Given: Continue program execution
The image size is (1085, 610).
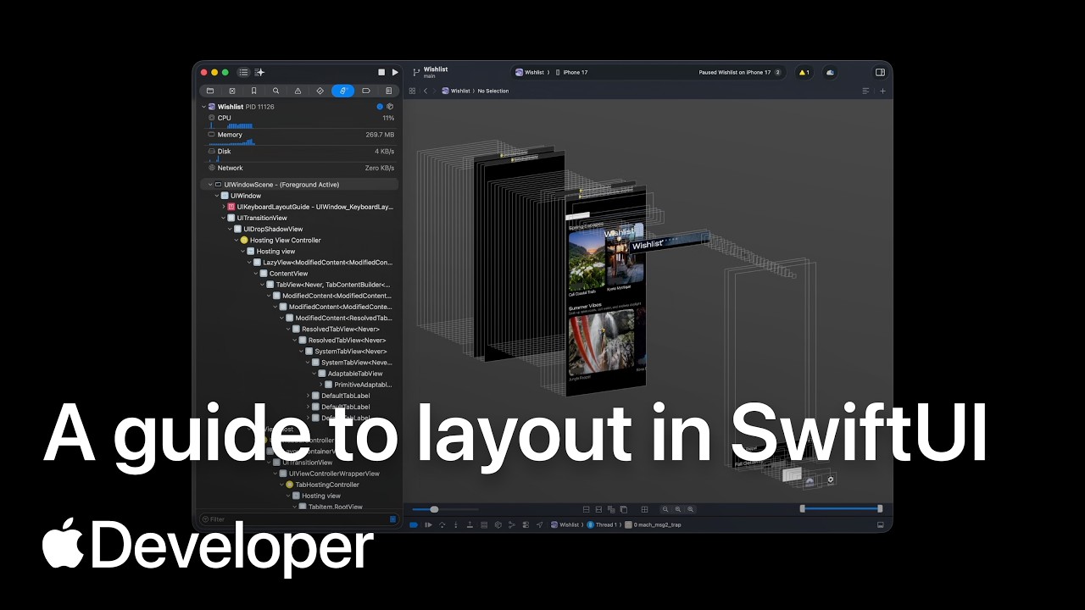Looking at the screenshot, I should click(x=428, y=525).
